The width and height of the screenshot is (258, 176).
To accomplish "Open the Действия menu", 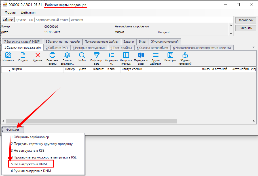I will (28, 12).
